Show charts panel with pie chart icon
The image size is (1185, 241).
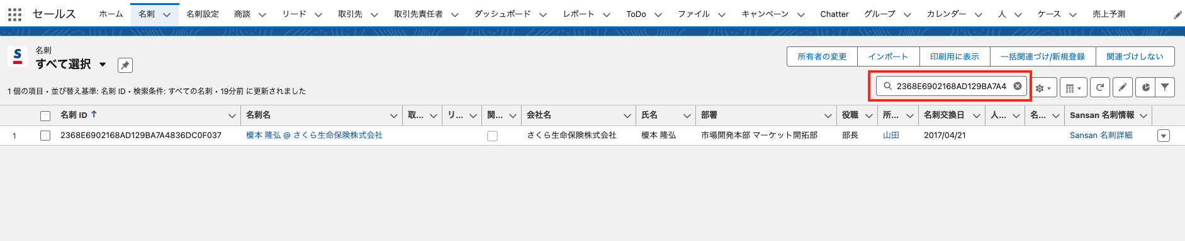click(x=1145, y=88)
